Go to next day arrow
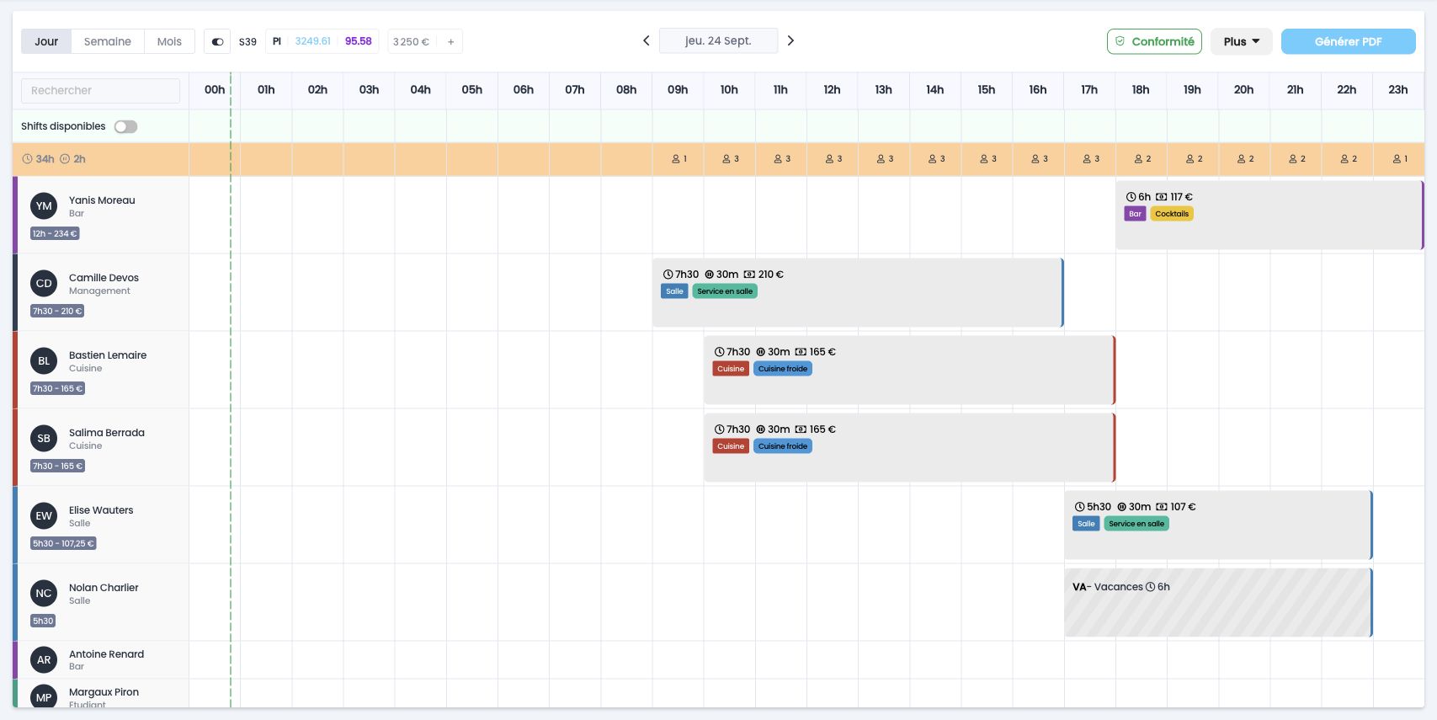 pos(790,40)
